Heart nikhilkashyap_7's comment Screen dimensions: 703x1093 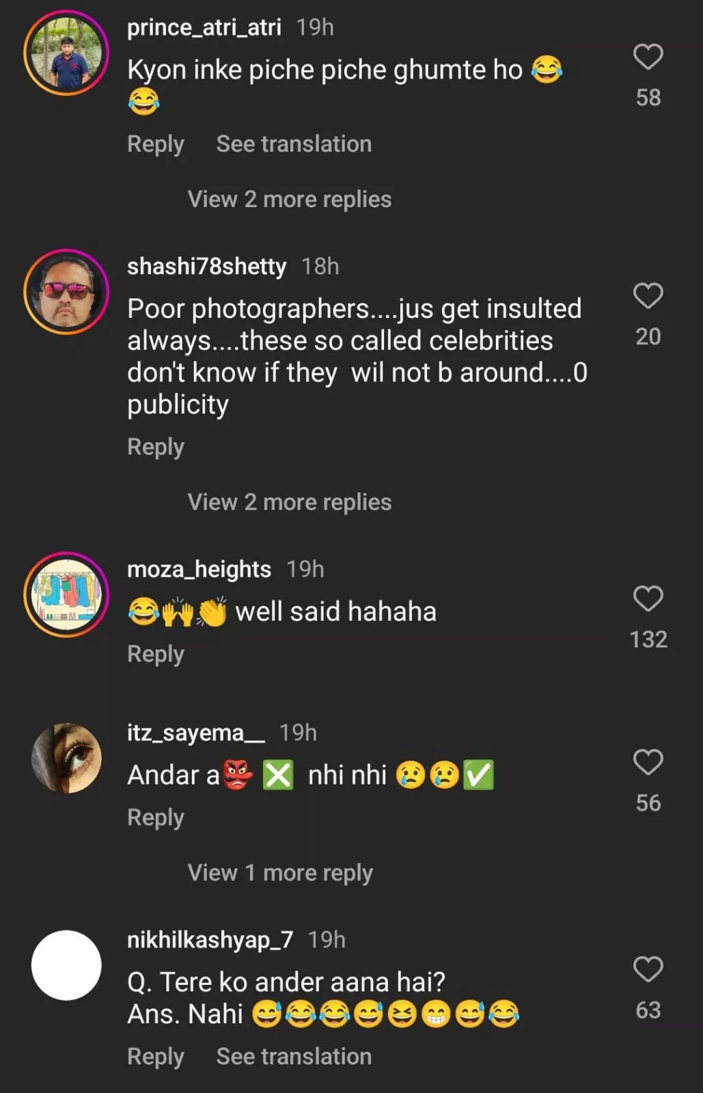coord(648,969)
